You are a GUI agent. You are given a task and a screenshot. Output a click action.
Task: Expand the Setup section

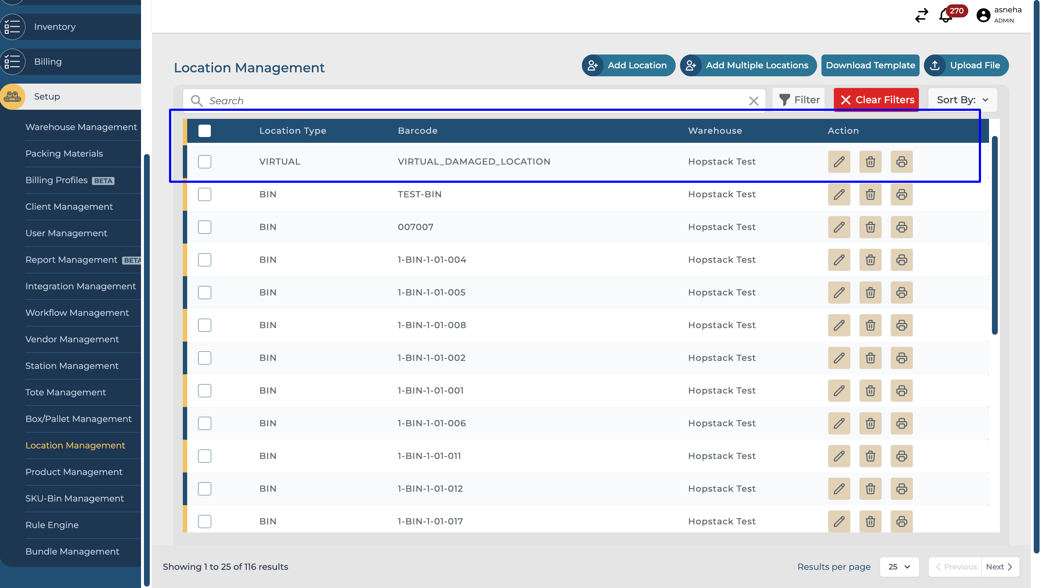click(x=47, y=97)
